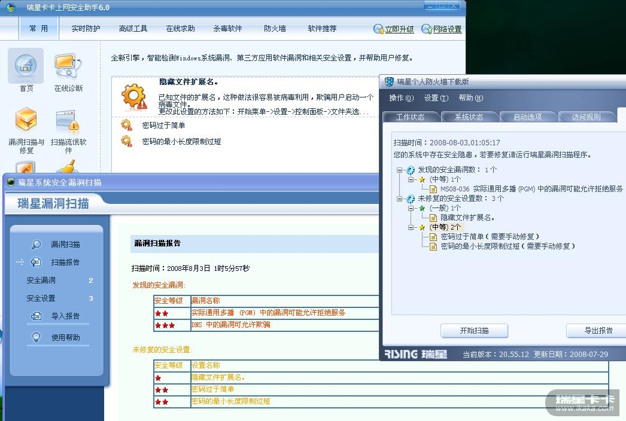Click the broom cleanup icon in left panel

pos(69,166)
